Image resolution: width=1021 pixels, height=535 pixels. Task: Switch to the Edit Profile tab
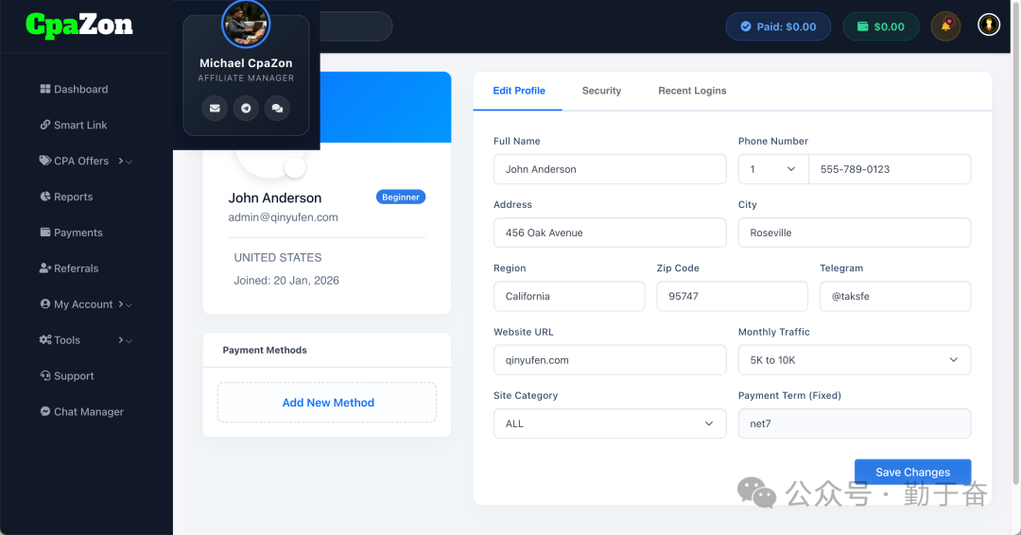coord(519,91)
